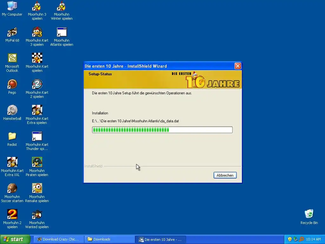Click the network tray icon next to the shield

pos(295,239)
